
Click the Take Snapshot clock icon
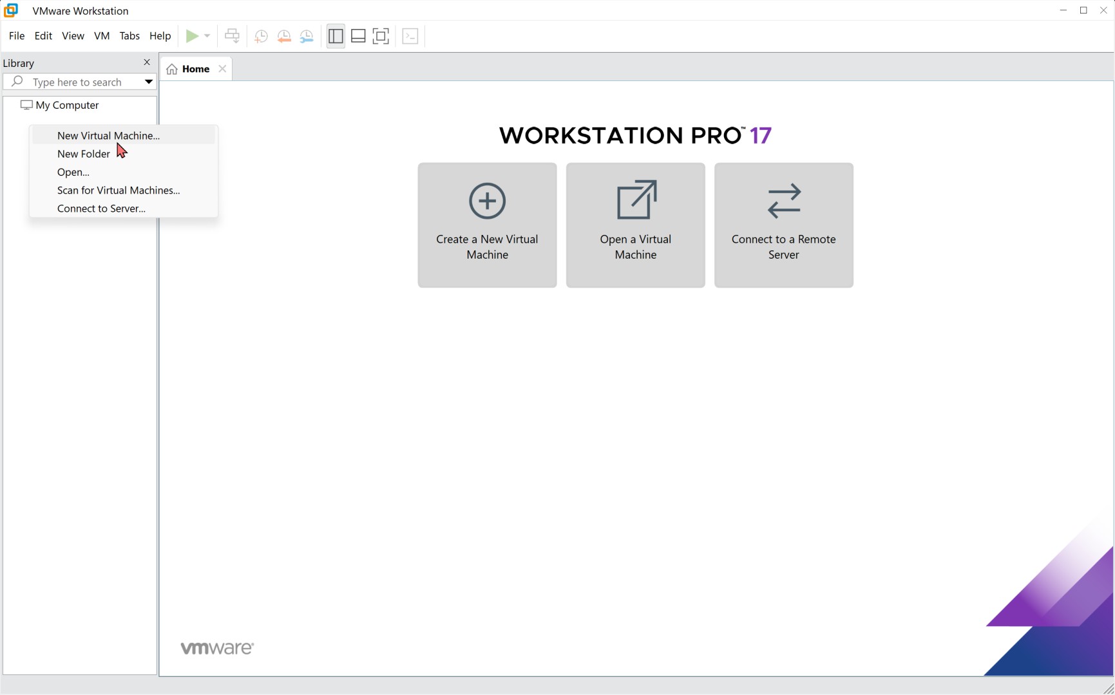point(261,37)
